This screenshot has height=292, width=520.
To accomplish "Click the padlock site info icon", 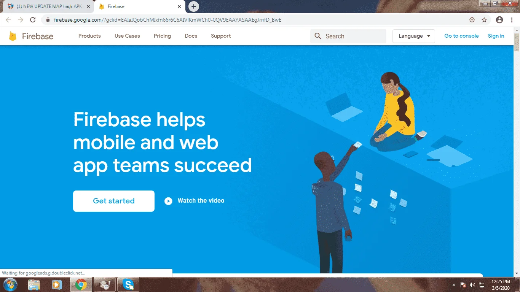I will pyautogui.click(x=48, y=20).
